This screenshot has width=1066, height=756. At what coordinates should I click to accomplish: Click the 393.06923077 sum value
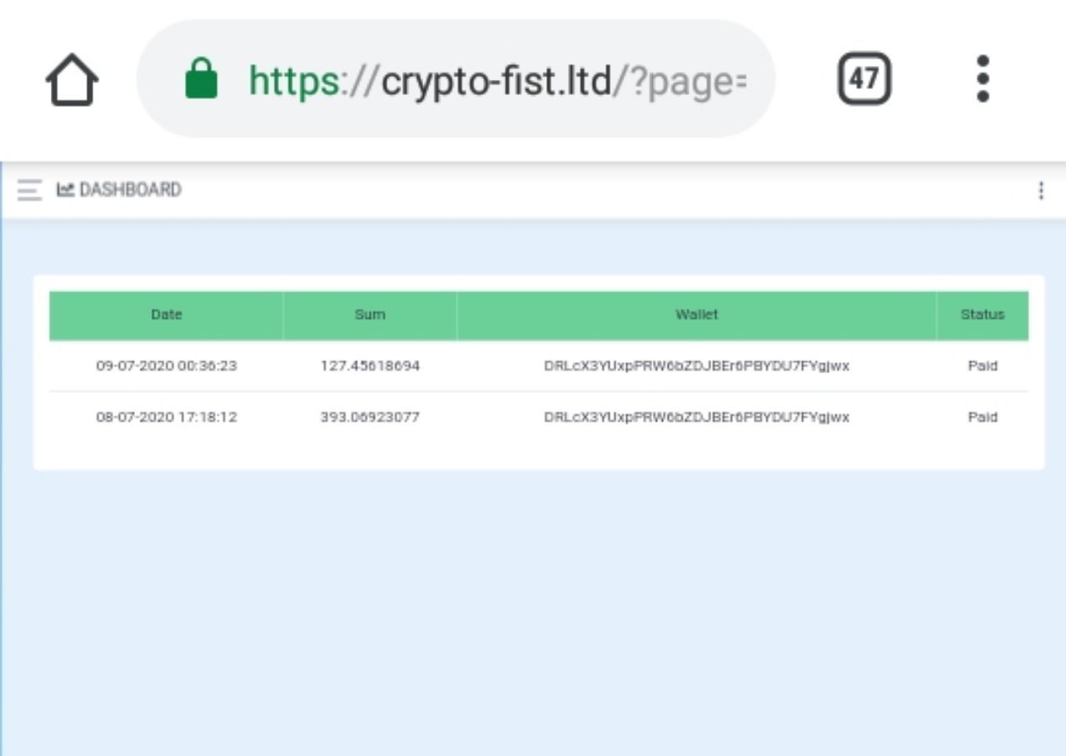coord(370,417)
